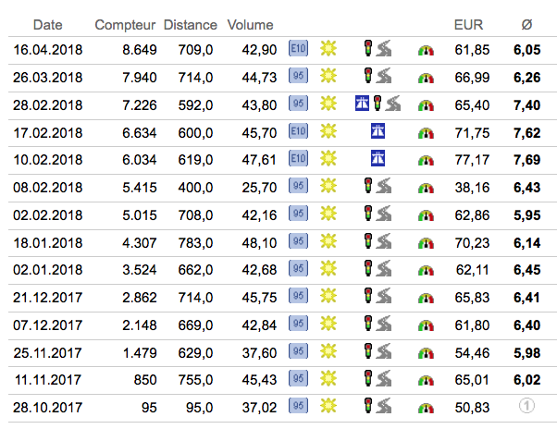
Task: Click the Distance column header
Action: 190,24
